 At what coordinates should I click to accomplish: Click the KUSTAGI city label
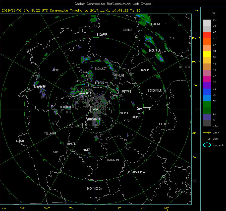pyautogui.click(x=126, y=92)
